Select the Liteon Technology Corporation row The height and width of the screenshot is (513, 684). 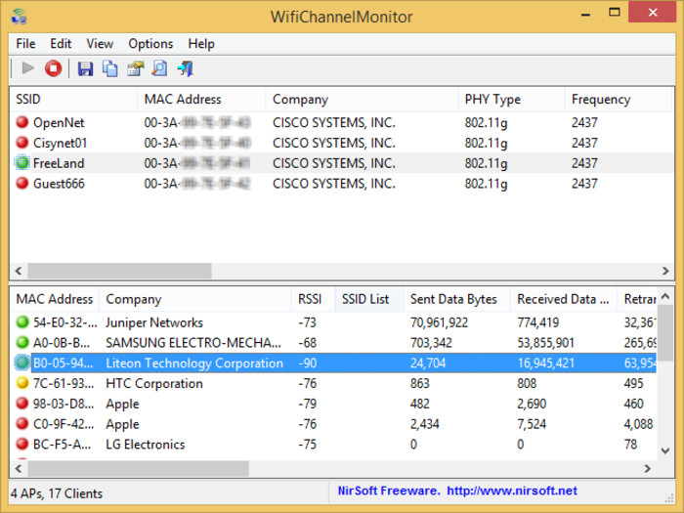coord(333,363)
